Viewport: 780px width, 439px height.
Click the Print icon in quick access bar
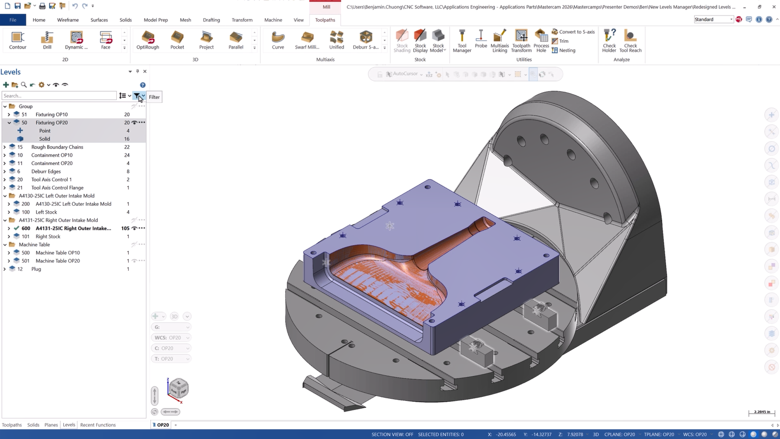[x=42, y=6]
